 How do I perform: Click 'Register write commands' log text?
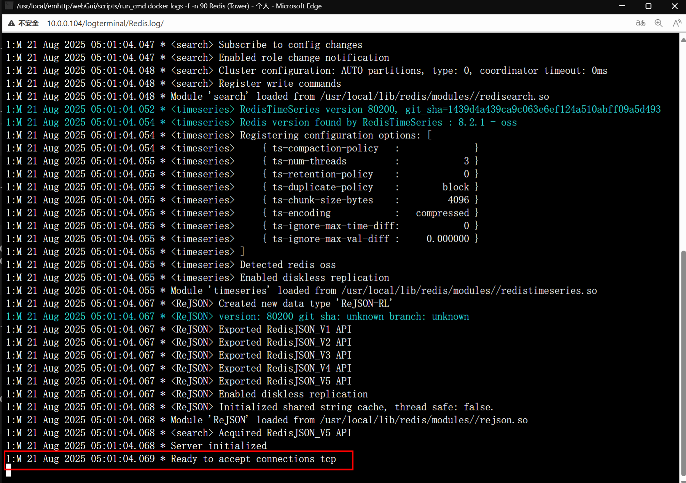click(x=280, y=84)
